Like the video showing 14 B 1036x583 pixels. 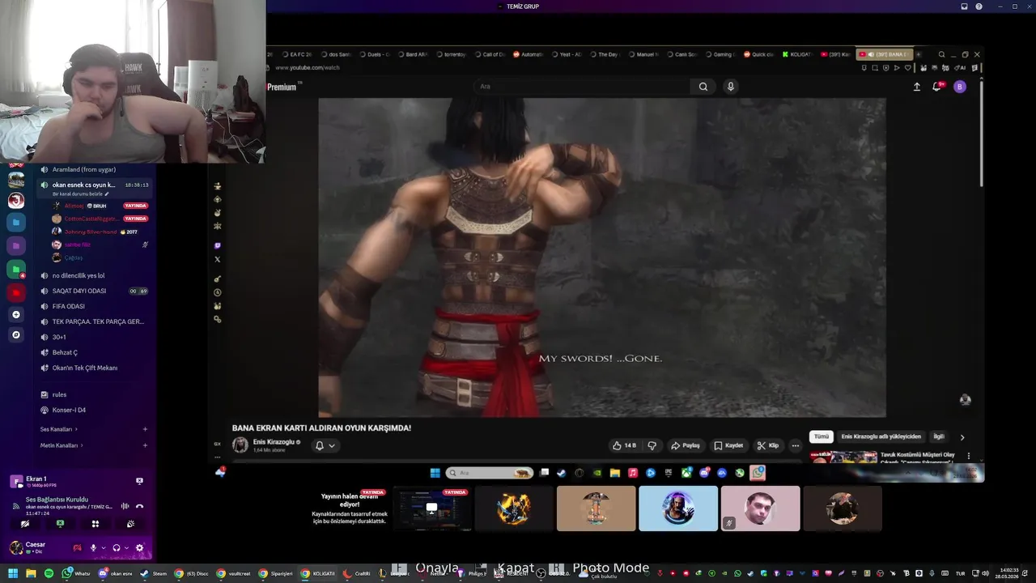[624, 445]
